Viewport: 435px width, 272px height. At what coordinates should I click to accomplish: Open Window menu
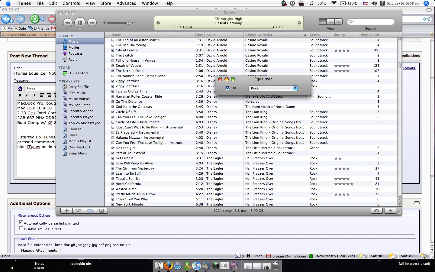150,3
